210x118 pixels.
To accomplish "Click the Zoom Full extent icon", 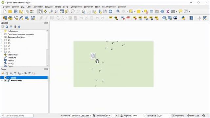I will click(x=62, y=11).
